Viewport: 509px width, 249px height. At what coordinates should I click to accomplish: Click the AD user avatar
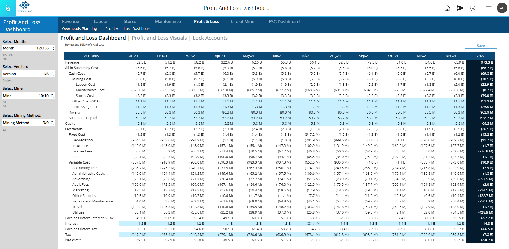click(x=502, y=8)
